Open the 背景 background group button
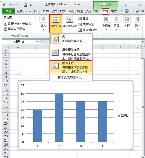145x158 pixels. (116, 23)
